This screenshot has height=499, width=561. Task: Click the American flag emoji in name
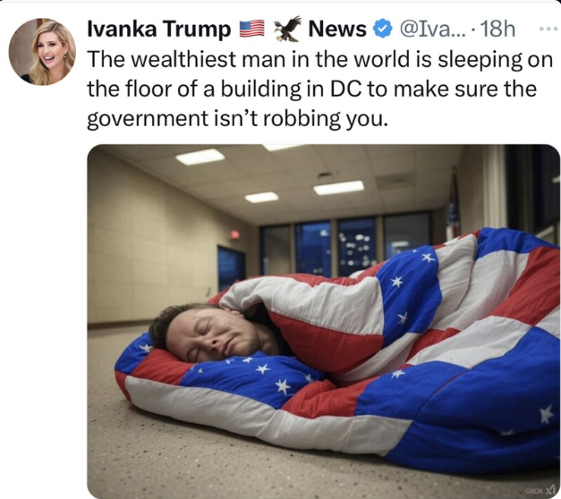tap(251, 29)
